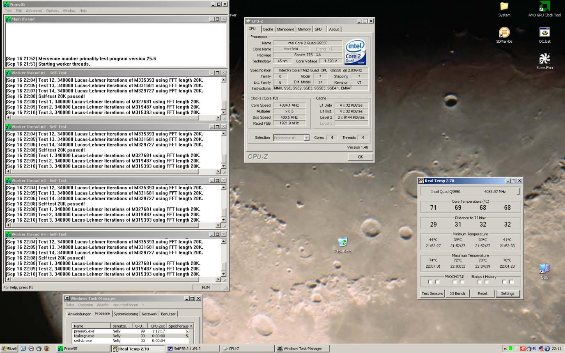Select the OC.bat desktop file
This screenshot has height=353, width=565.
(544, 35)
